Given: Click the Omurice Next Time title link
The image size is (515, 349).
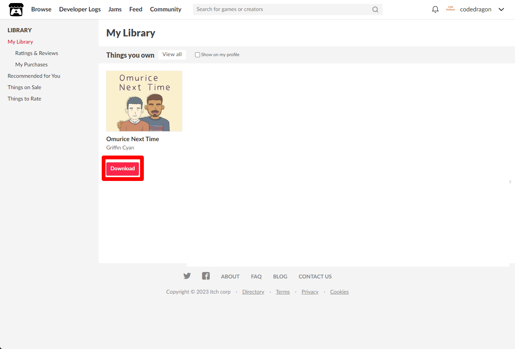Looking at the screenshot, I should (x=133, y=139).
